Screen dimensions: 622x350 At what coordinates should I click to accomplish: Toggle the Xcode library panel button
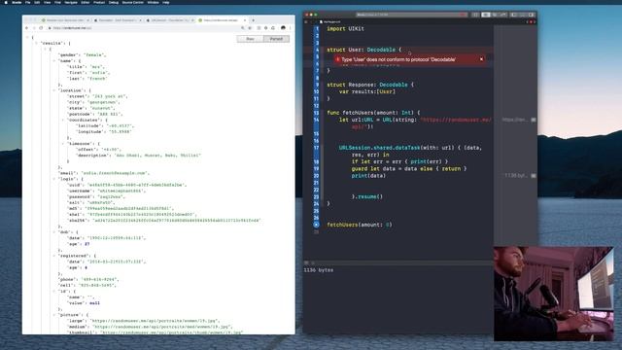point(475,15)
